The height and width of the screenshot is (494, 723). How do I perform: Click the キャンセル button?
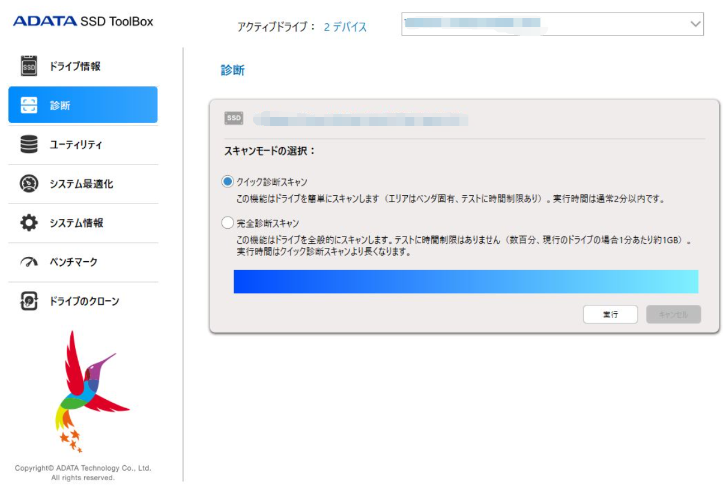point(673,315)
